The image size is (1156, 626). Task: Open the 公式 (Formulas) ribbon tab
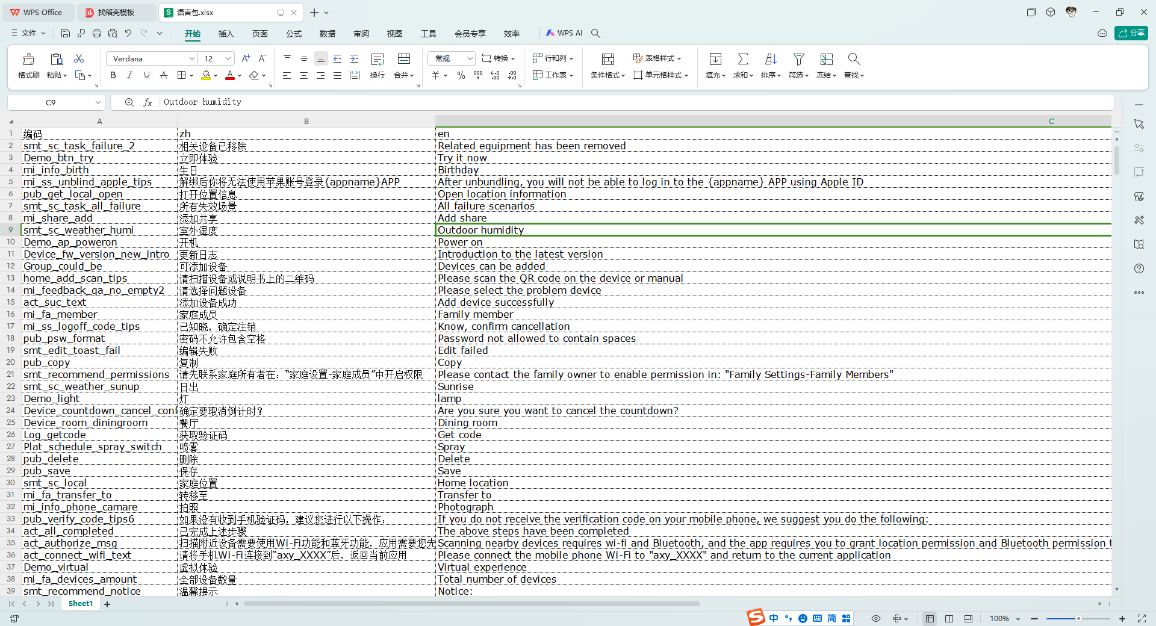[x=294, y=34]
